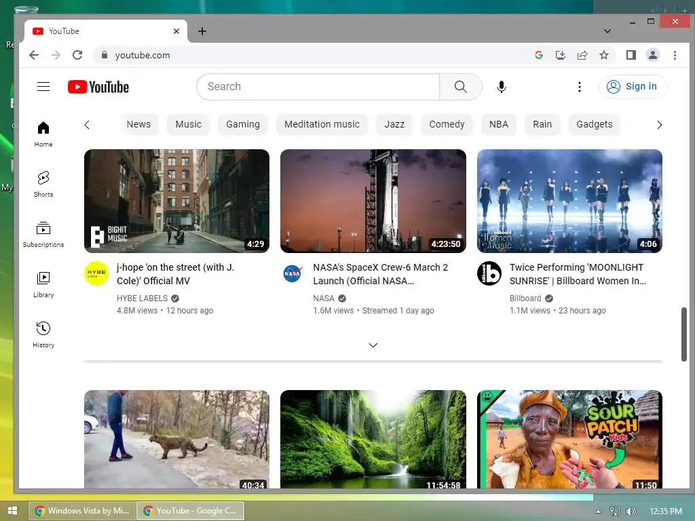Open History in sidebar

[x=43, y=335]
